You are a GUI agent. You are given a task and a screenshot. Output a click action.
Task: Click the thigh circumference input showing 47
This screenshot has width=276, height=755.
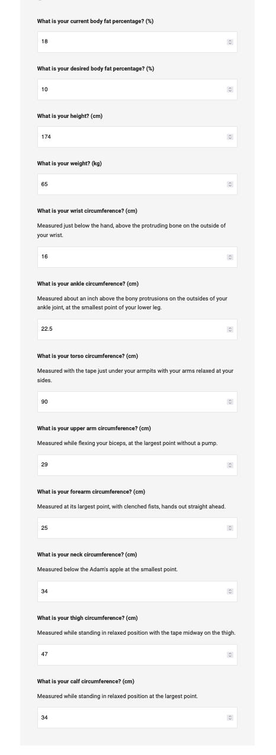coord(137,655)
